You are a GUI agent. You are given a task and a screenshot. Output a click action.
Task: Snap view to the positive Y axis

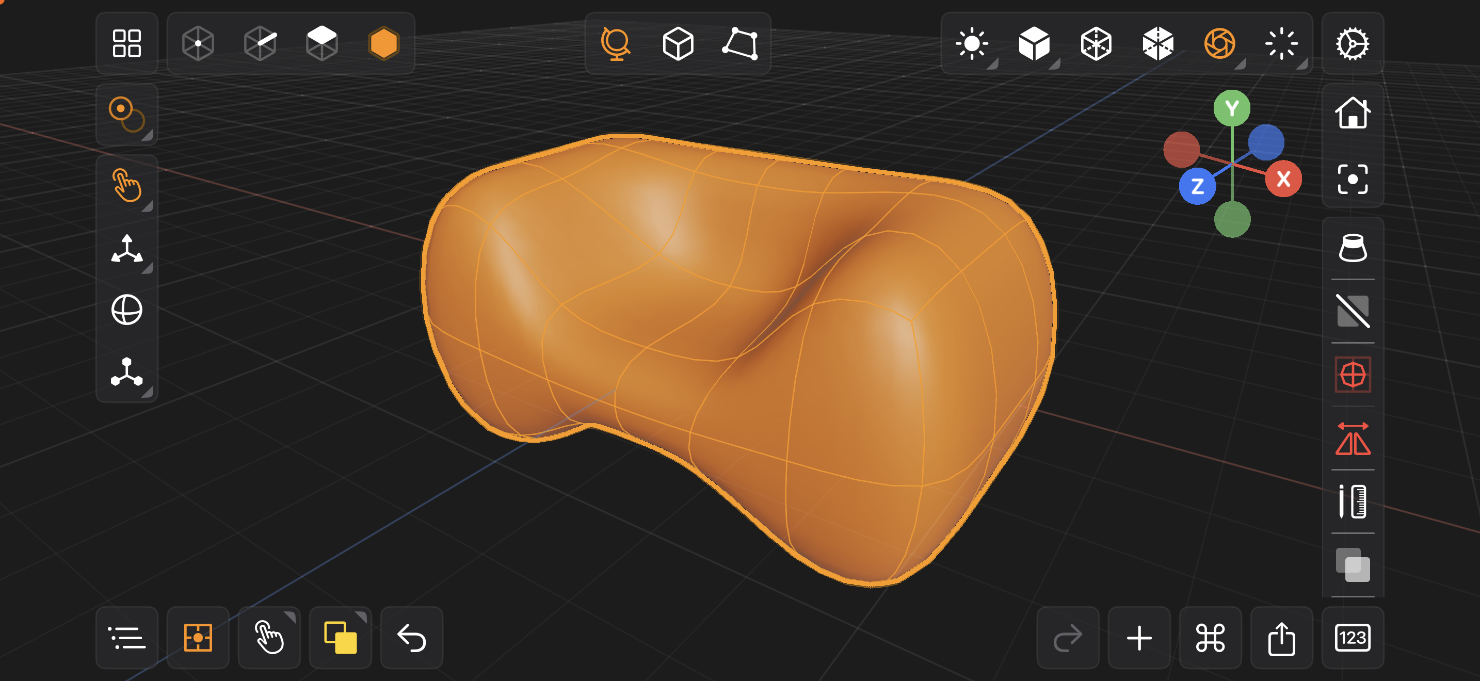pos(1232,108)
